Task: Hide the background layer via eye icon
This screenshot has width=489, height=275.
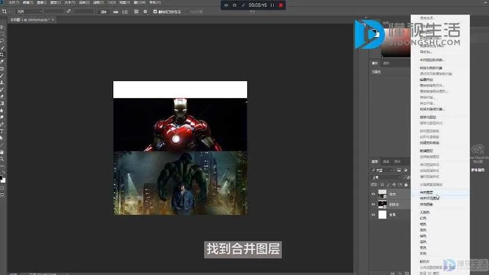Action: [x=373, y=215]
